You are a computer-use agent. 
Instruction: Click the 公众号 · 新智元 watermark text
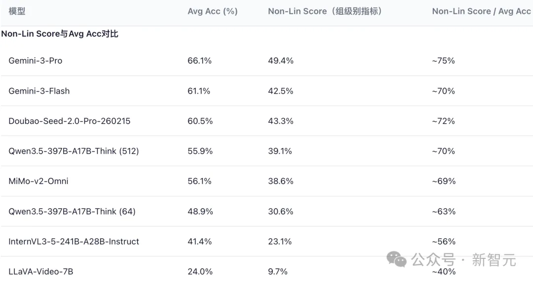pos(463,259)
